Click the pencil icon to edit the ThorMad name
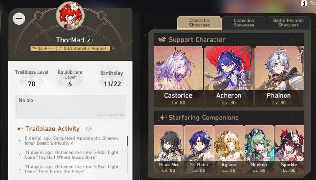This screenshot has width=316, height=180. click(x=89, y=40)
